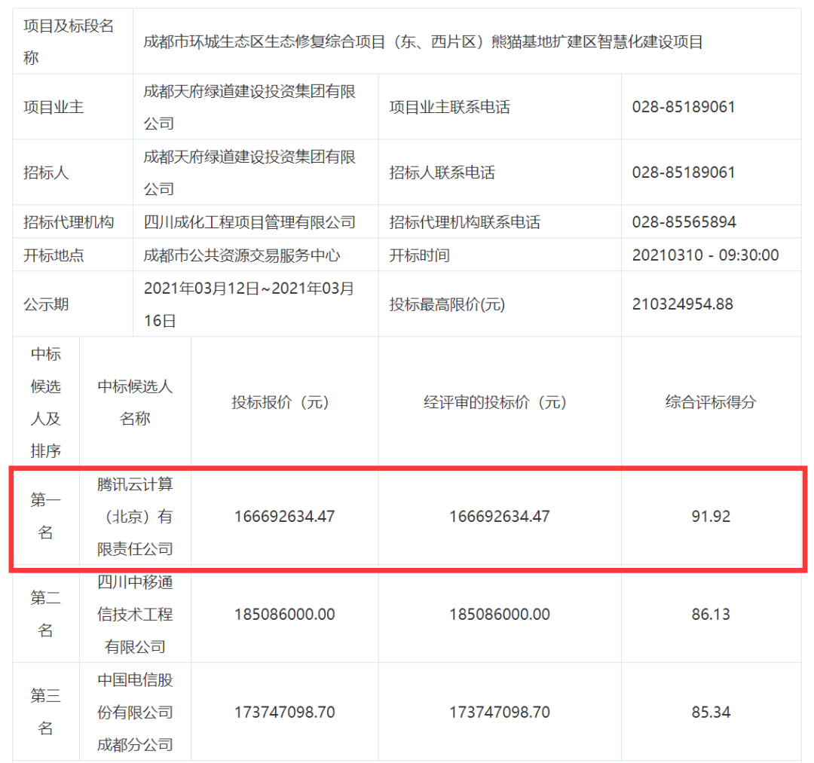
Task: Click the score 86.13
Action: [x=711, y=614]
